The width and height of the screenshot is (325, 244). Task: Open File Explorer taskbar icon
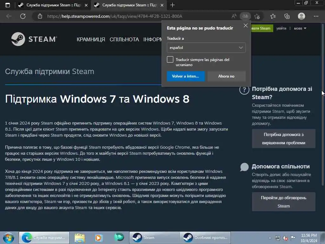[x=80, y=238]
